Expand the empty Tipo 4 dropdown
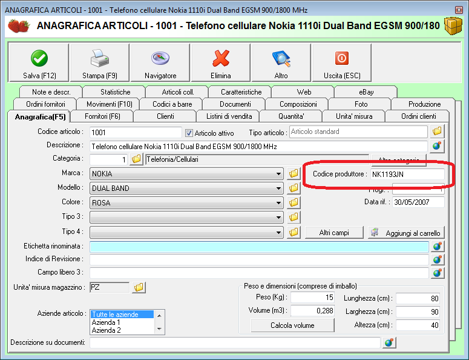 click(x=278, y=232)
